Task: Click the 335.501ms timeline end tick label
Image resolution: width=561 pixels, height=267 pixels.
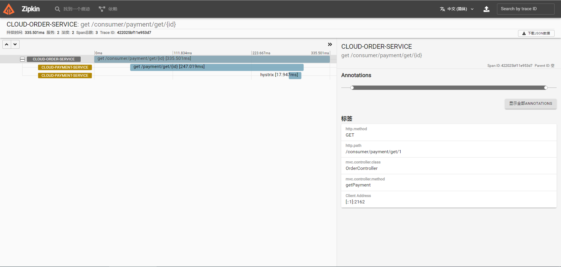Action: click(x=320, y=53)
